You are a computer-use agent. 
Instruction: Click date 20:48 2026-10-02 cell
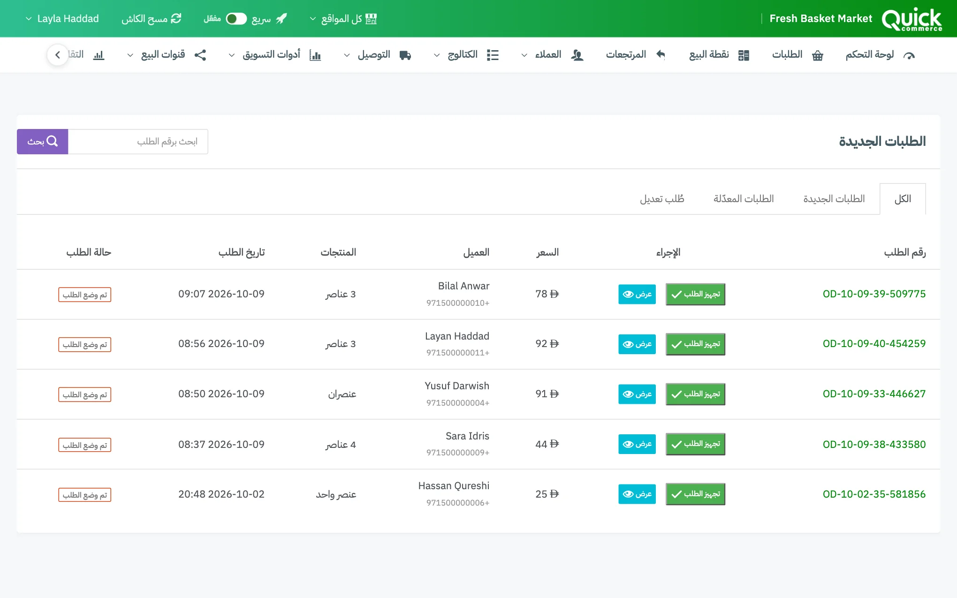coord(221,494)
